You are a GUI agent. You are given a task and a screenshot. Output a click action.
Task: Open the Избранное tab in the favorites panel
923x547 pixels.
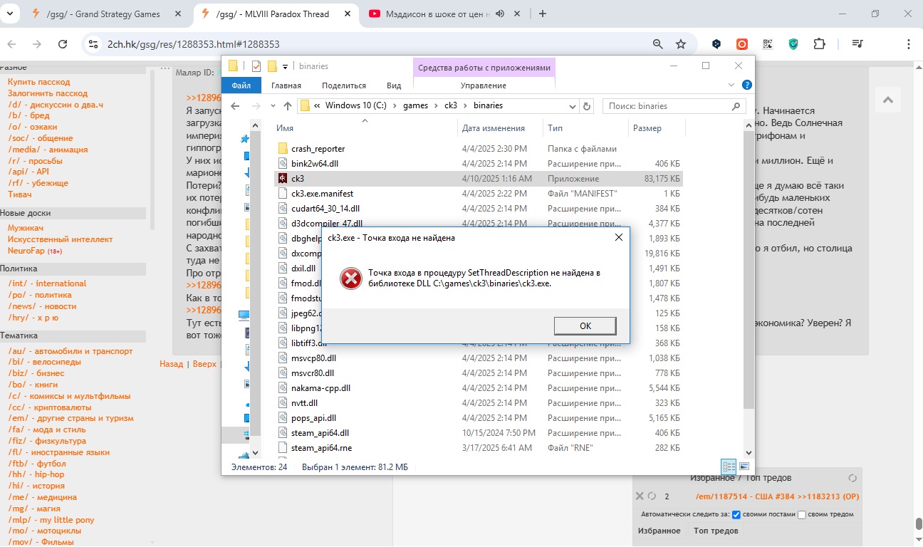[659, 531]
